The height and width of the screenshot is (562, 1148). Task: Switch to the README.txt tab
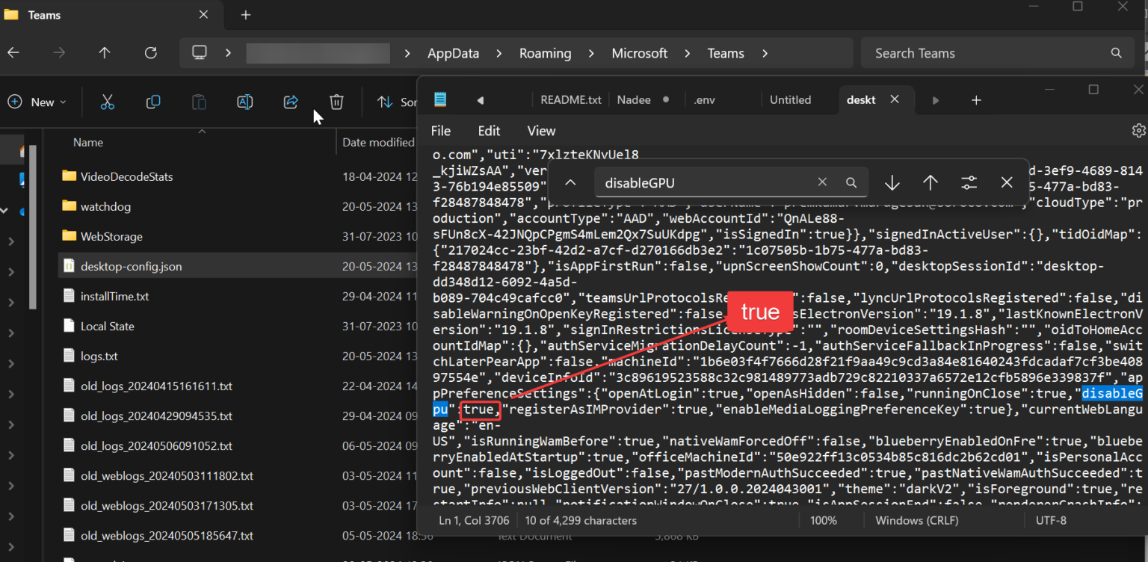572,99
